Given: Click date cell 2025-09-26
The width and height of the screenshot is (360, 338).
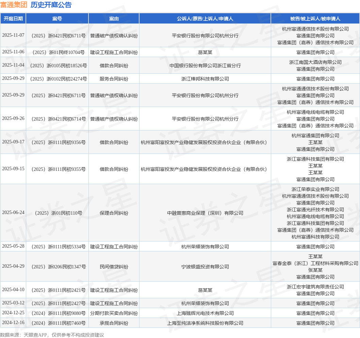Looking at the screenshot, I should (13, 119).
